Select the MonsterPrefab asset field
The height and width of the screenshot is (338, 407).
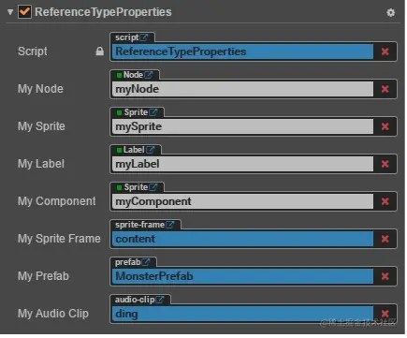point(242,276)
